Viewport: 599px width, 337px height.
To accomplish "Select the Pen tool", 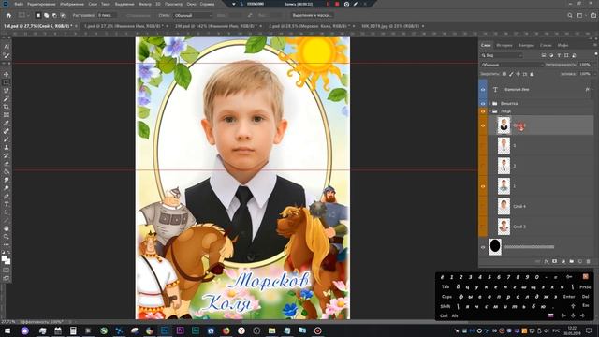I will (7, 196).
